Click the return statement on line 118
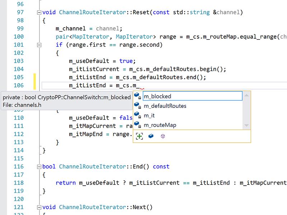 171,183
